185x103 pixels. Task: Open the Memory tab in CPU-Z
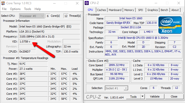pyautogui.click(x=129, y=10)
